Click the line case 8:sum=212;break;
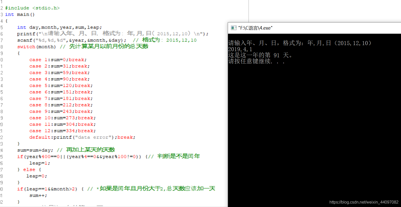This screenshot has width=401, height=207. click(61, 105)
